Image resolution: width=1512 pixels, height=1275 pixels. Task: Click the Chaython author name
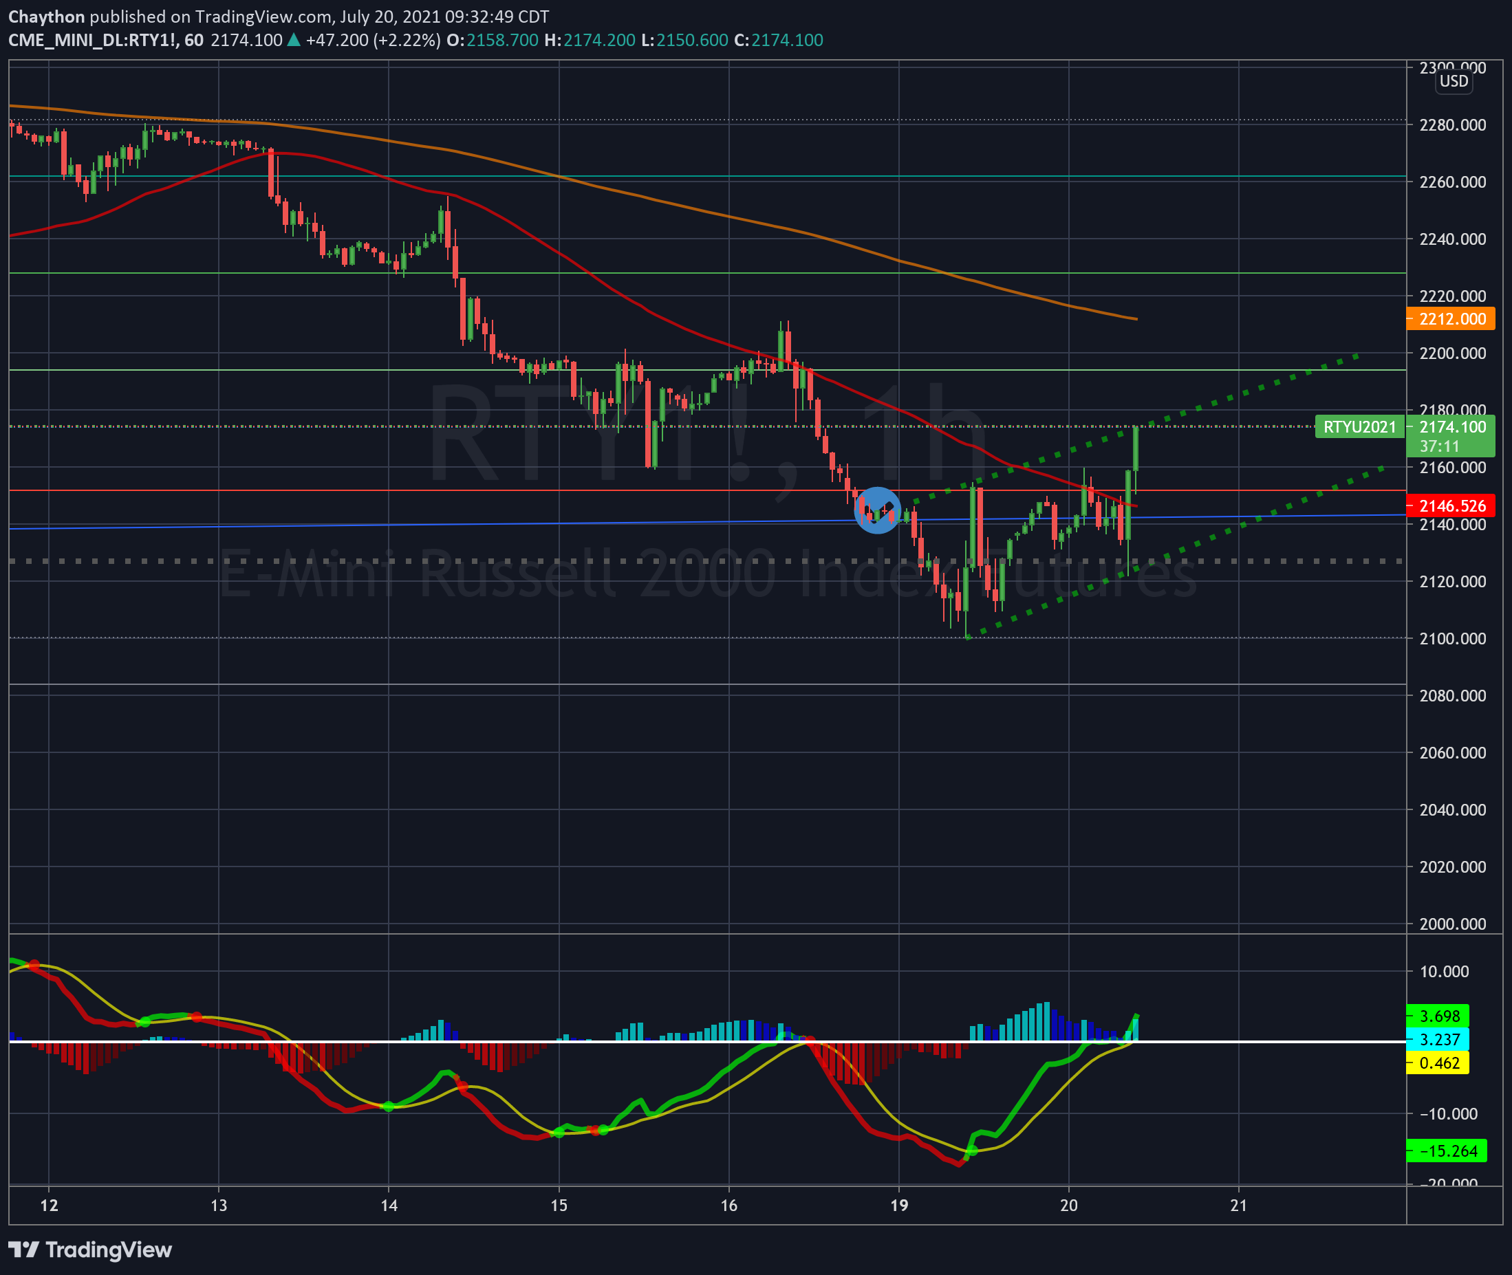[46, 17]
